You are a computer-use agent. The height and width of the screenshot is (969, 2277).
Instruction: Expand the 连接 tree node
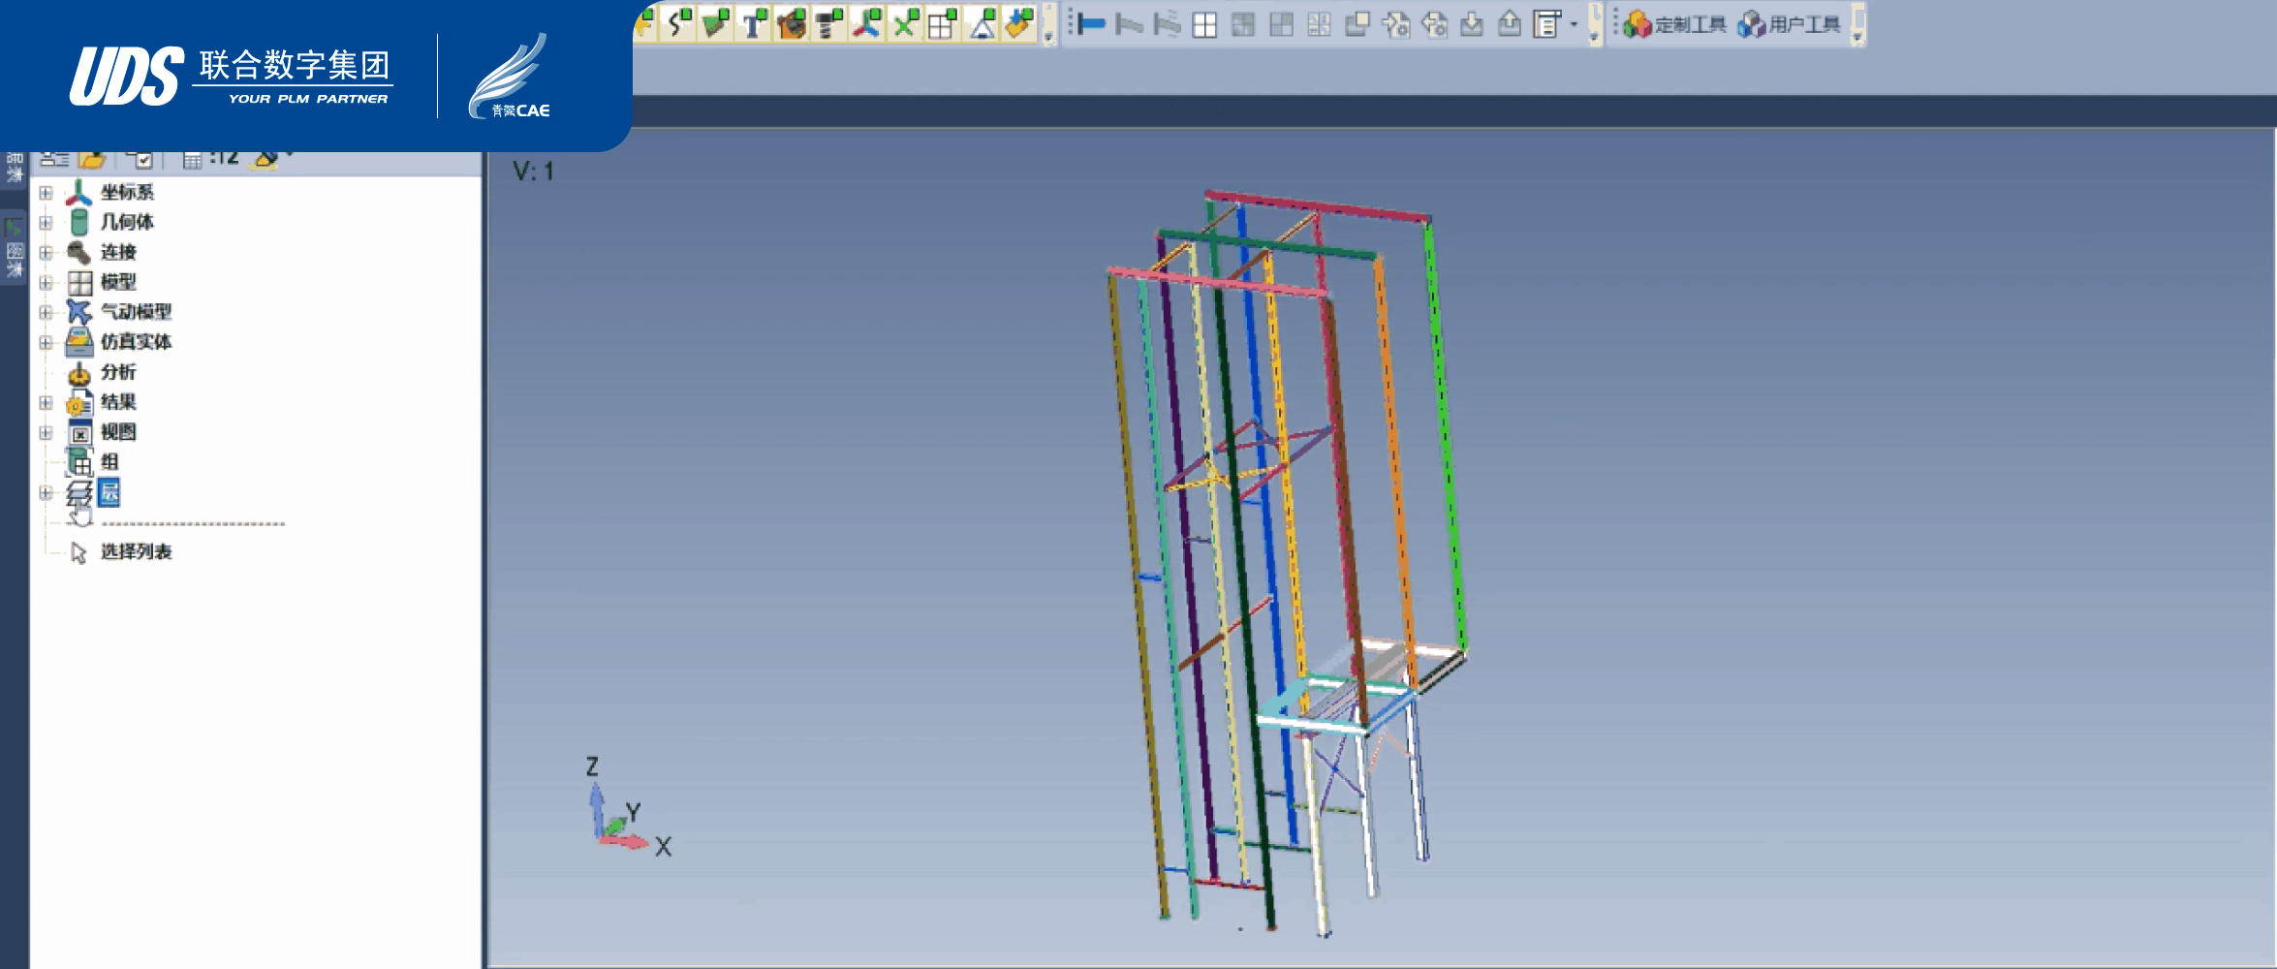46,253
